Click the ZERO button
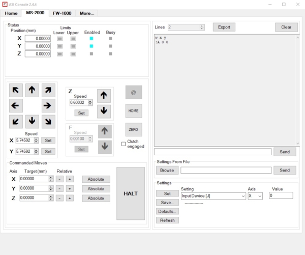This screenshot has height=255, width=305. (133, 130)
